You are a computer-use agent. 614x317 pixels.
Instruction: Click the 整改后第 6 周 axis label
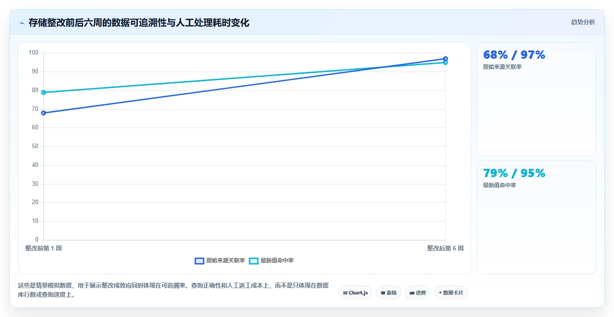tap(445, 248)
